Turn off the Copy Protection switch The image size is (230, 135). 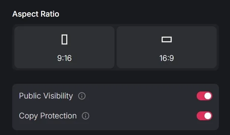click(204, 116)
